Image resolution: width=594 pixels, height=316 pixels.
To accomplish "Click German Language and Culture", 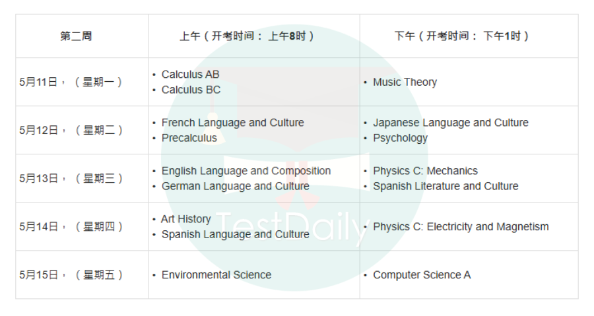I will [235, 186].
